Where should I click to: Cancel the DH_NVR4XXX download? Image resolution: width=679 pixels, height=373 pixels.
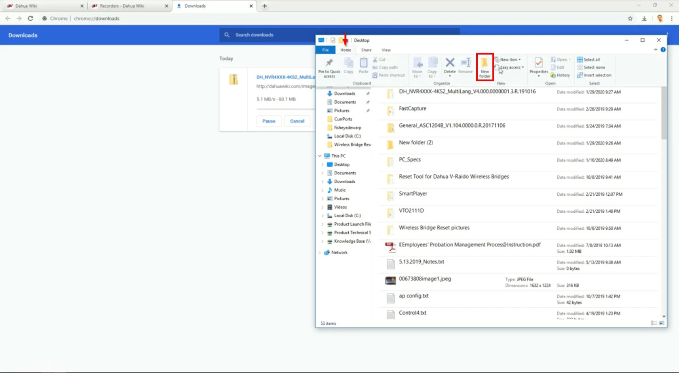297,121
